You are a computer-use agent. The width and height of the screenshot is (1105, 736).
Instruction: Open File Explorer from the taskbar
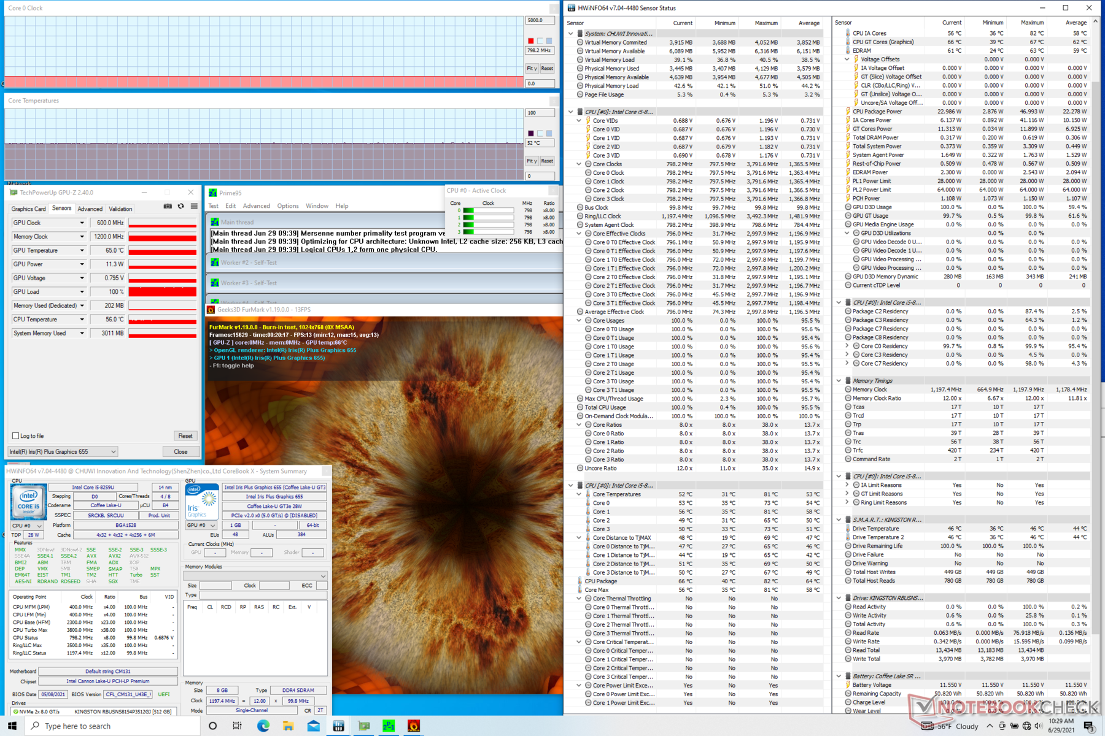tap(288, 726)
